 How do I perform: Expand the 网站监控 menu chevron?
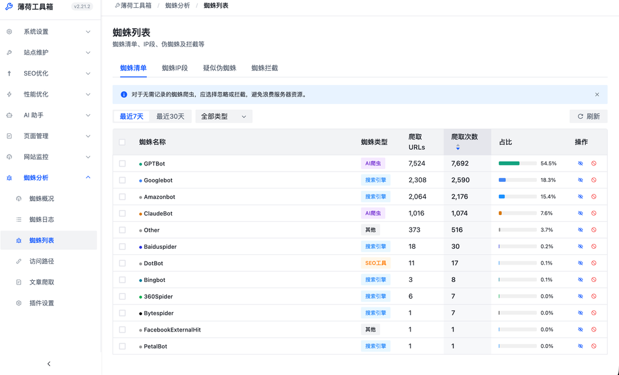tap(88, 157)
